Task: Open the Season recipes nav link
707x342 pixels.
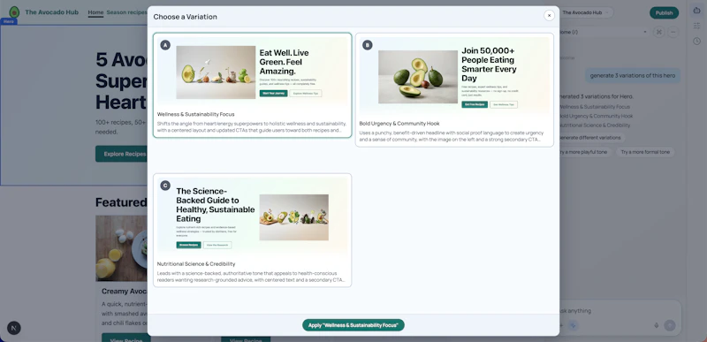Action: [x=126, y=12]
